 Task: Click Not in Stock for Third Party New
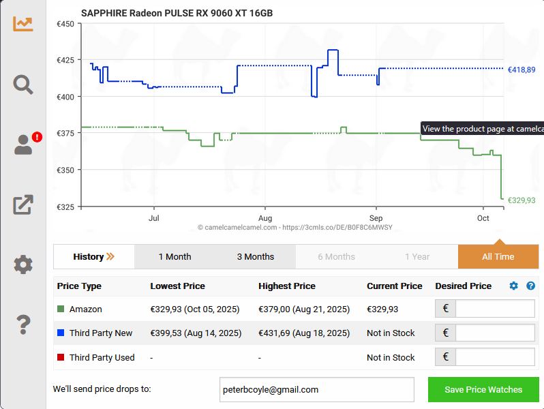[x=391, y=333]
